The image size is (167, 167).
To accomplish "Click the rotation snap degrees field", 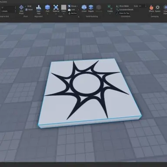I will point(7,7).
